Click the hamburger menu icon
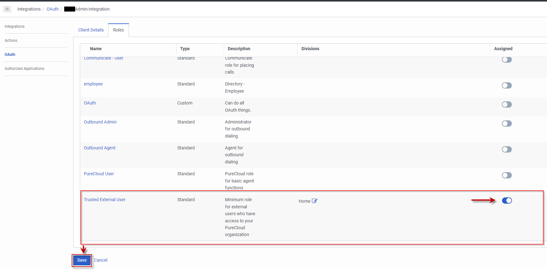The width and height of the screenshot is (547, 271). pyautogui.click(x=7, y=9)
